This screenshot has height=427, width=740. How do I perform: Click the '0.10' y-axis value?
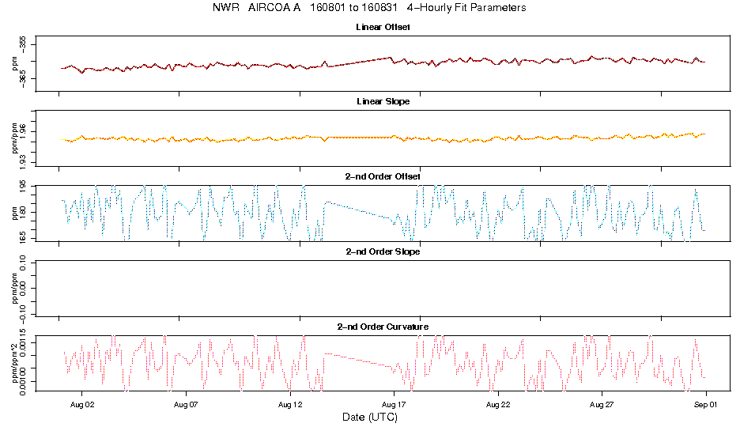[x=23, y=263]
